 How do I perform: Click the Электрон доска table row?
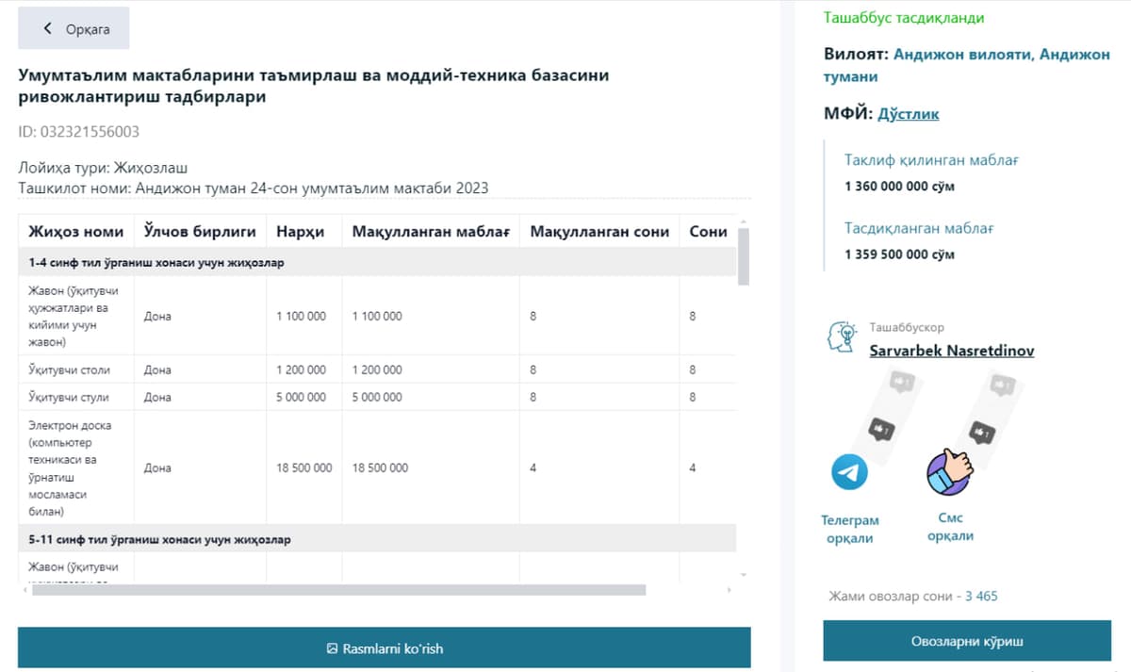tap(377, 467)
